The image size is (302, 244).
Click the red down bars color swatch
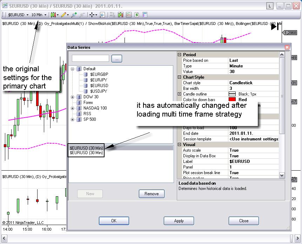(232, 99)
